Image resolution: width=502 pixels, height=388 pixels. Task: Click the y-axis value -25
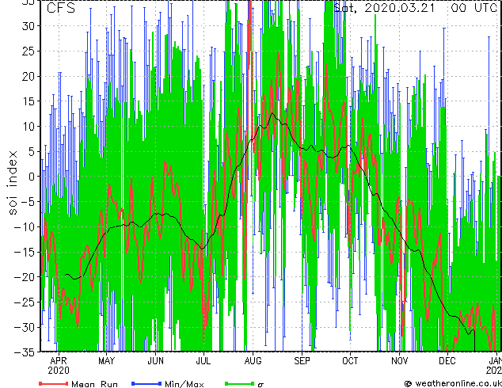click(x=25, y=302)
